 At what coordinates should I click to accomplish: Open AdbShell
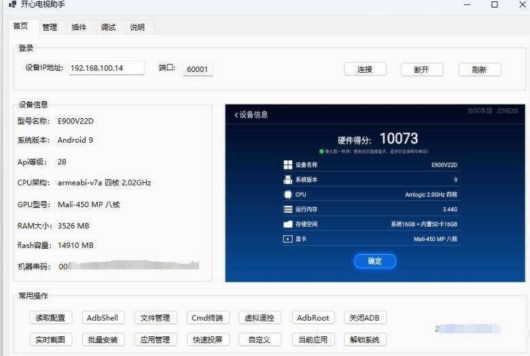[x=103, y=318]
